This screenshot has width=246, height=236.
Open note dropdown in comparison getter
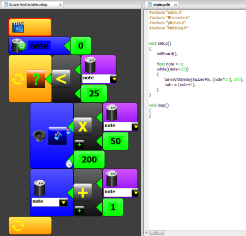click(x=113, y=79)
